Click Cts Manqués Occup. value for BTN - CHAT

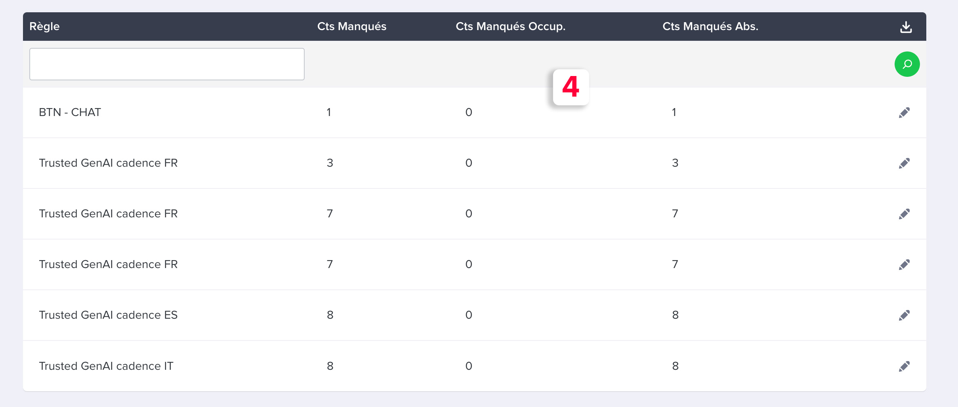(x=469, y=112)
